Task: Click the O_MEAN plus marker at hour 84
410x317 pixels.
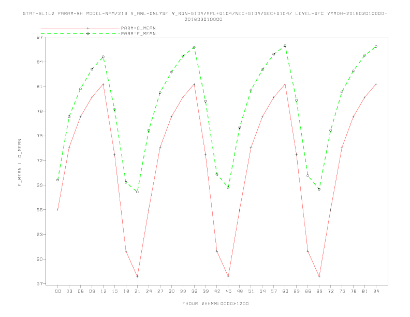Action: (x=376, y=84)
